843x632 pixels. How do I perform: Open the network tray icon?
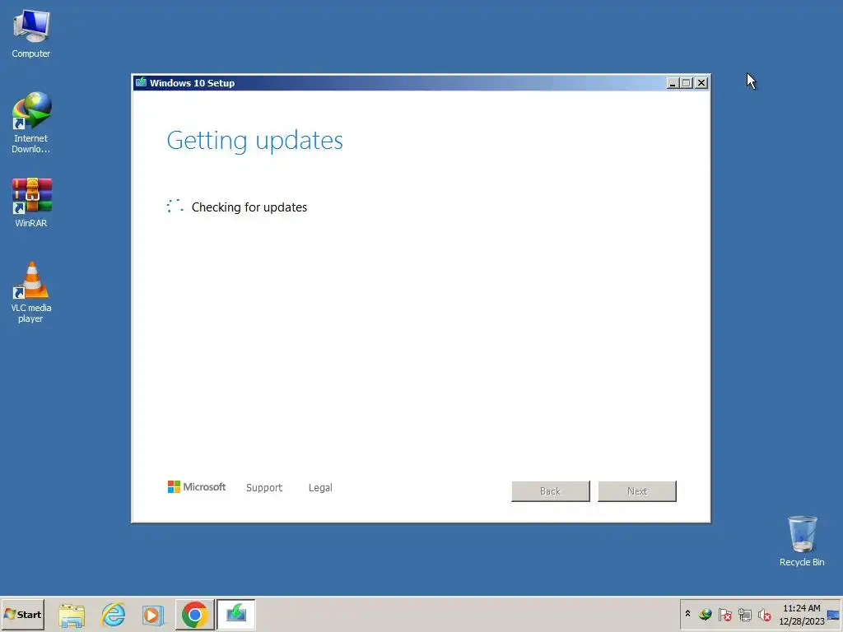(x=744, y=614)
